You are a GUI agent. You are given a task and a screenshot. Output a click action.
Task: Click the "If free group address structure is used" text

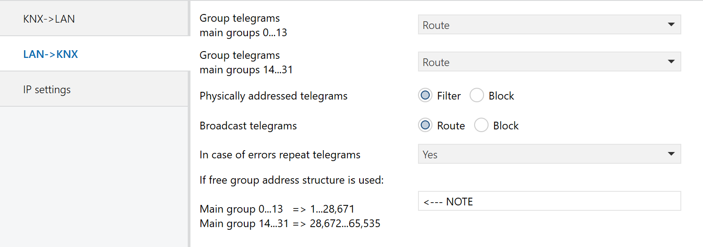(291, 180)
